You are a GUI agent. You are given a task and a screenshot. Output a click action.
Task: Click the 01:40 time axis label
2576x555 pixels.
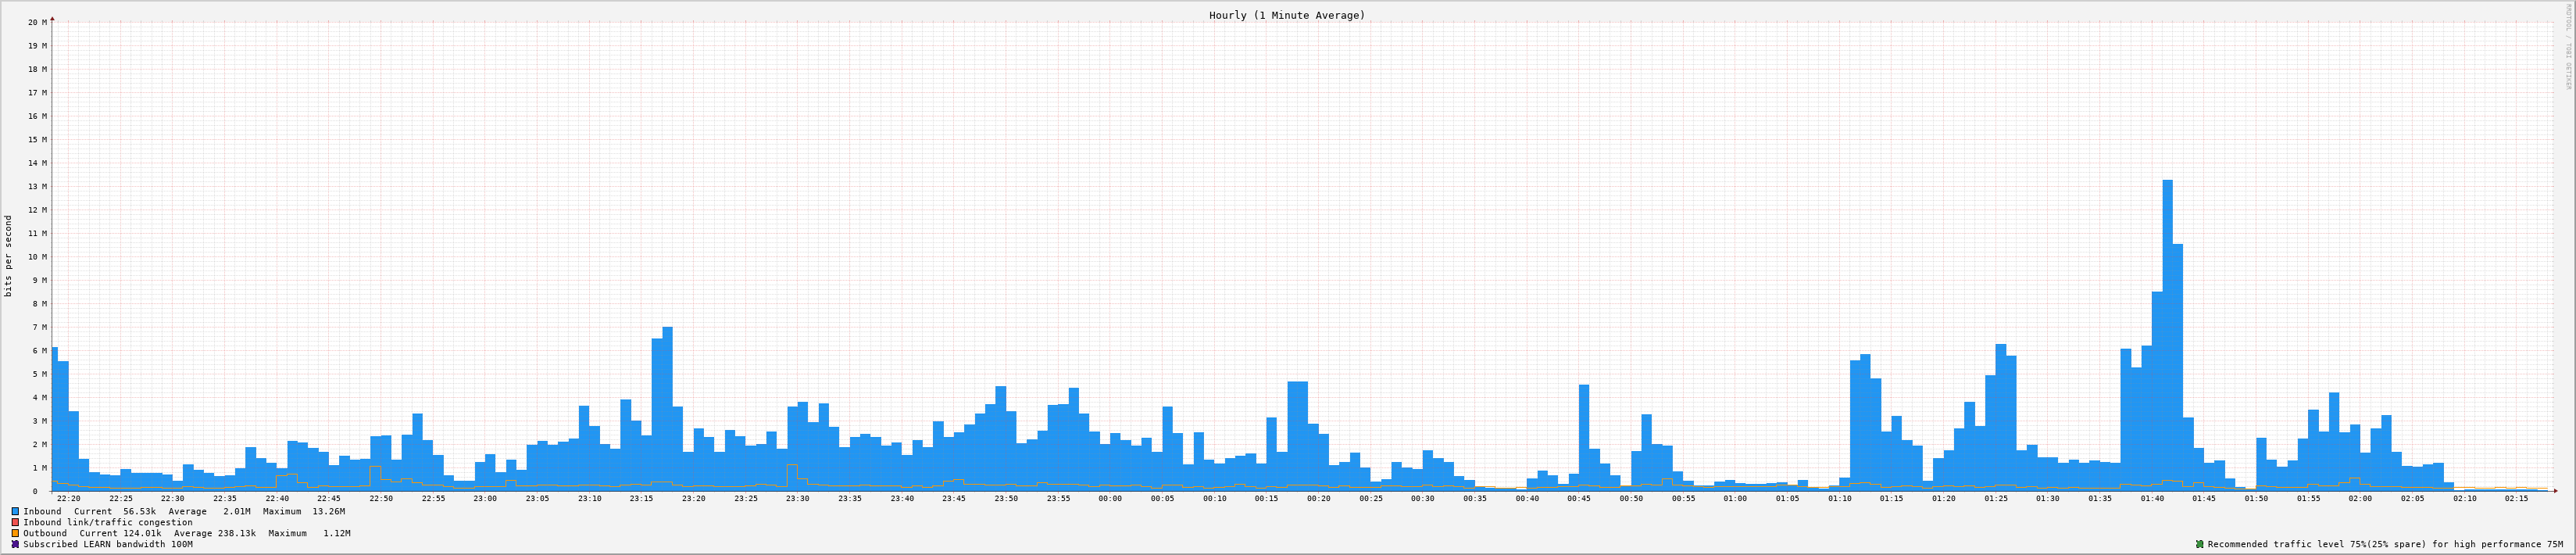[x=2152, y=498]
